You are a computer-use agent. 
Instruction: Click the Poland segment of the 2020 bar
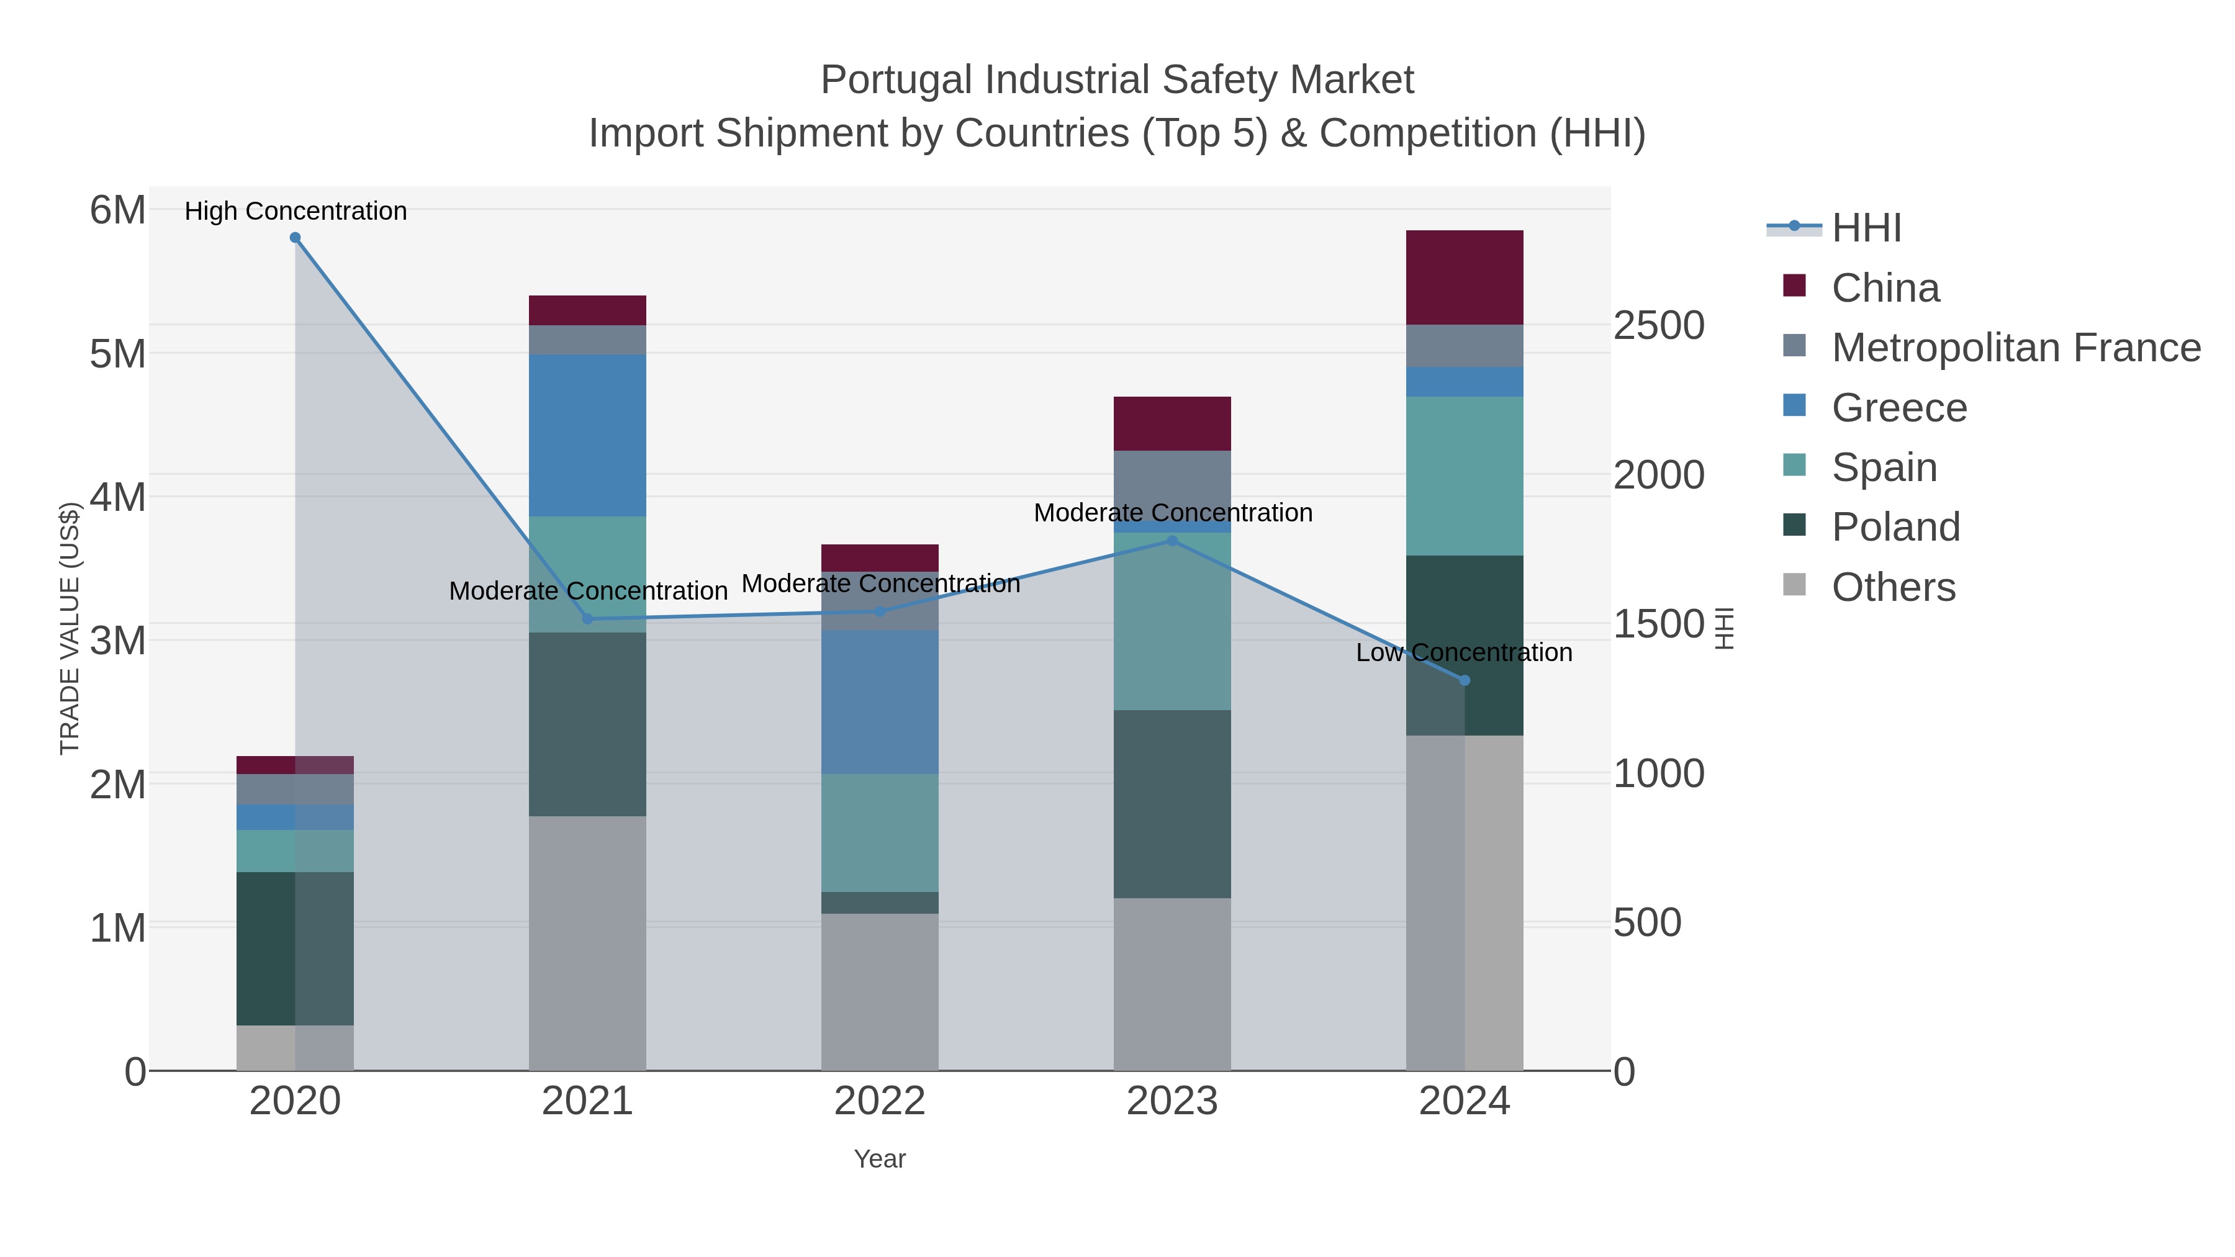point(295,949)
